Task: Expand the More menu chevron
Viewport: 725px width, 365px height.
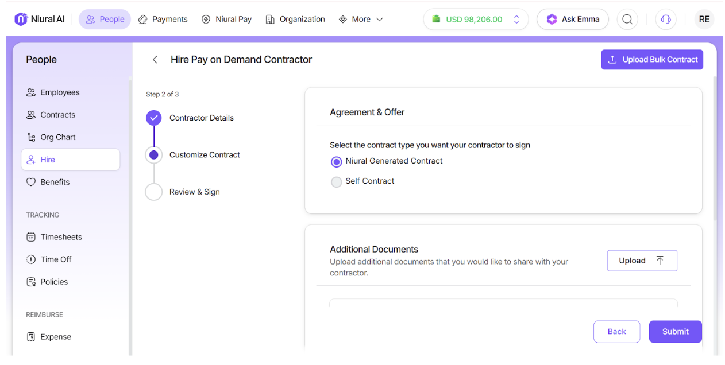Action: point(380,19)
